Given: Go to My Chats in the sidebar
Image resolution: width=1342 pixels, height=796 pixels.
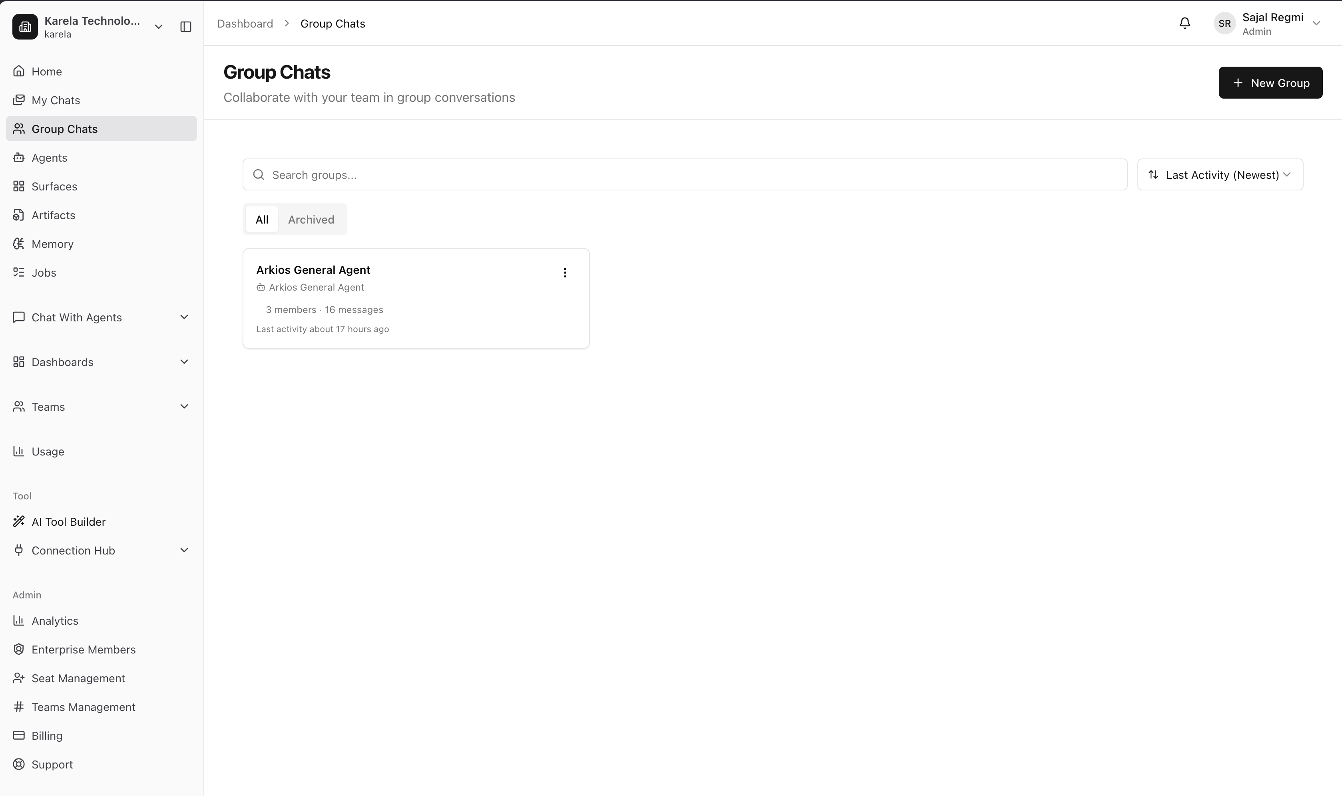Looking at the screenshot, I should pyautogui.click(x=102, y=100).
